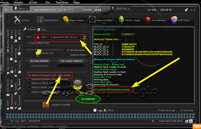Screen dimensions: 201x129
Task: Click the camera screenshot icon in status bar
Action: [x=191, y=121]
